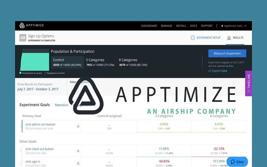Click the Control (original) column header
Screen dimensions: 267x167
[109, 116]
